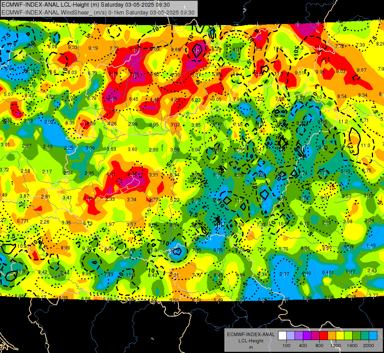Click the wind shear value '3.85'
This screenshot has height=353, width=384.
[x=196, y=125]
